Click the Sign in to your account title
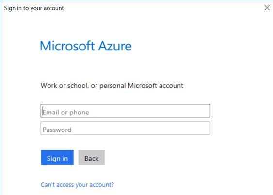The height and width of the screenshot is (195, 273). click(34, 8)
